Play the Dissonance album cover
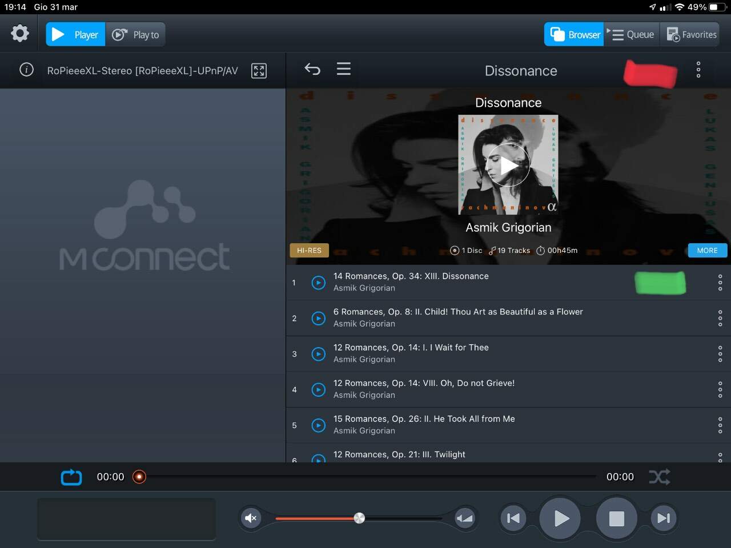Viewport: 731px width, 548px height. point(508,166)
